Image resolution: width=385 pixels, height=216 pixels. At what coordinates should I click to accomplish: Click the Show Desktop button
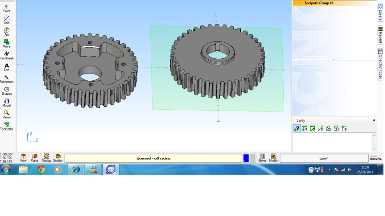click(x=380, y=169)
